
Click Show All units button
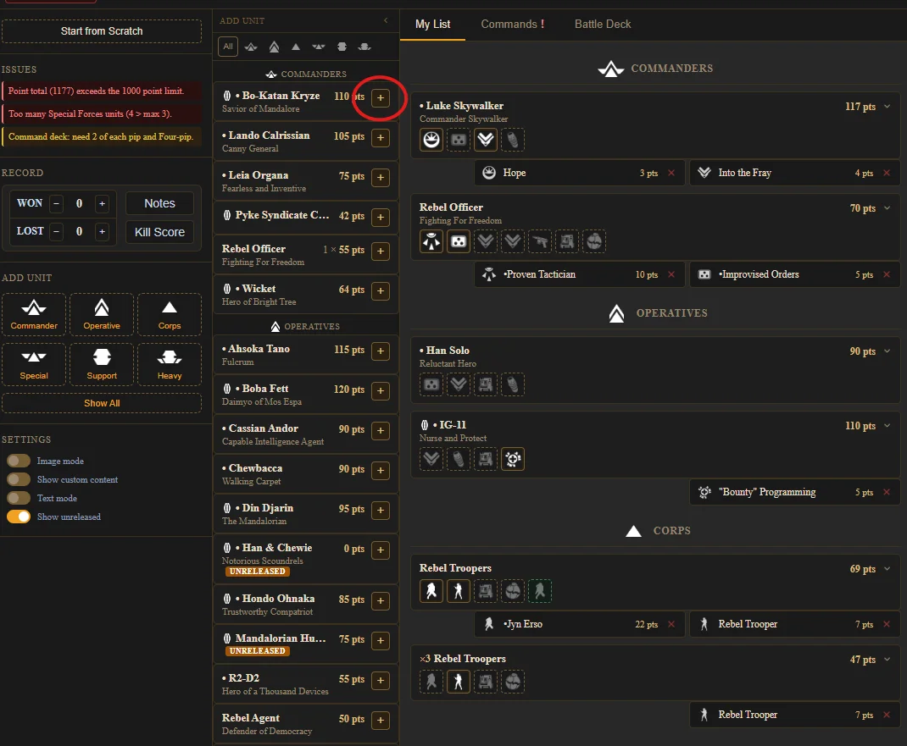[102, 403]
